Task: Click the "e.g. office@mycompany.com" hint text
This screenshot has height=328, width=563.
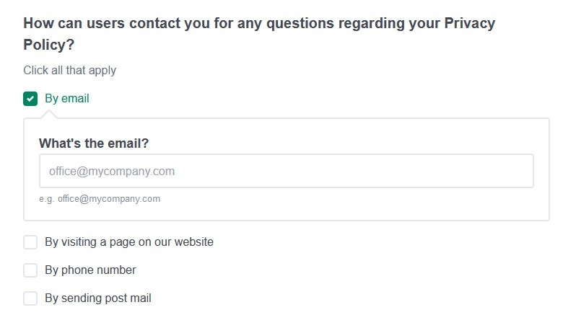Action: 100,199
